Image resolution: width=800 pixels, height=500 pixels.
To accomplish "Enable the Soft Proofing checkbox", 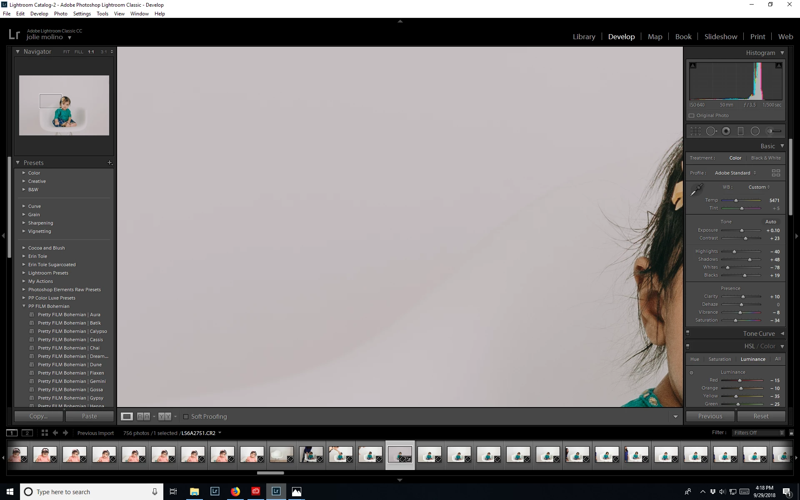I will [186, 417].
